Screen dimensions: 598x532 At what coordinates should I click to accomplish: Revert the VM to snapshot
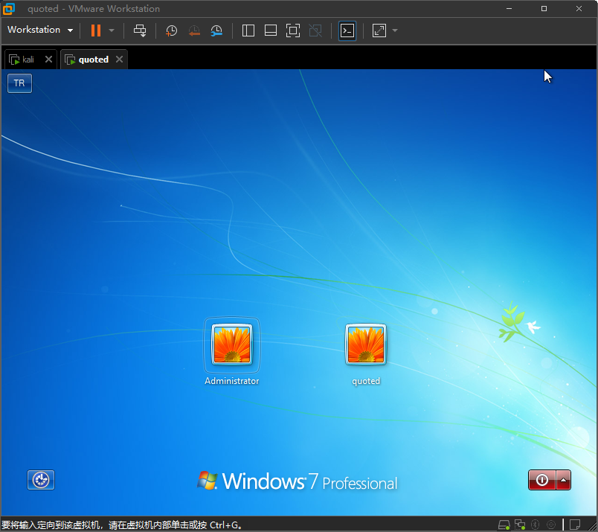pyautogui.click(x=194, y=31)
